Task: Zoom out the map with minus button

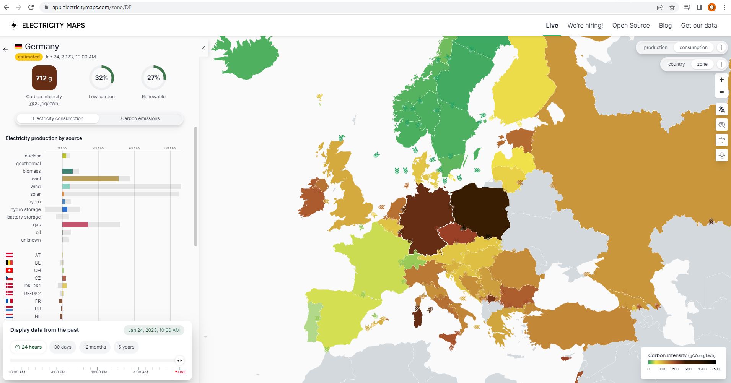Action: tap(721, 92)
